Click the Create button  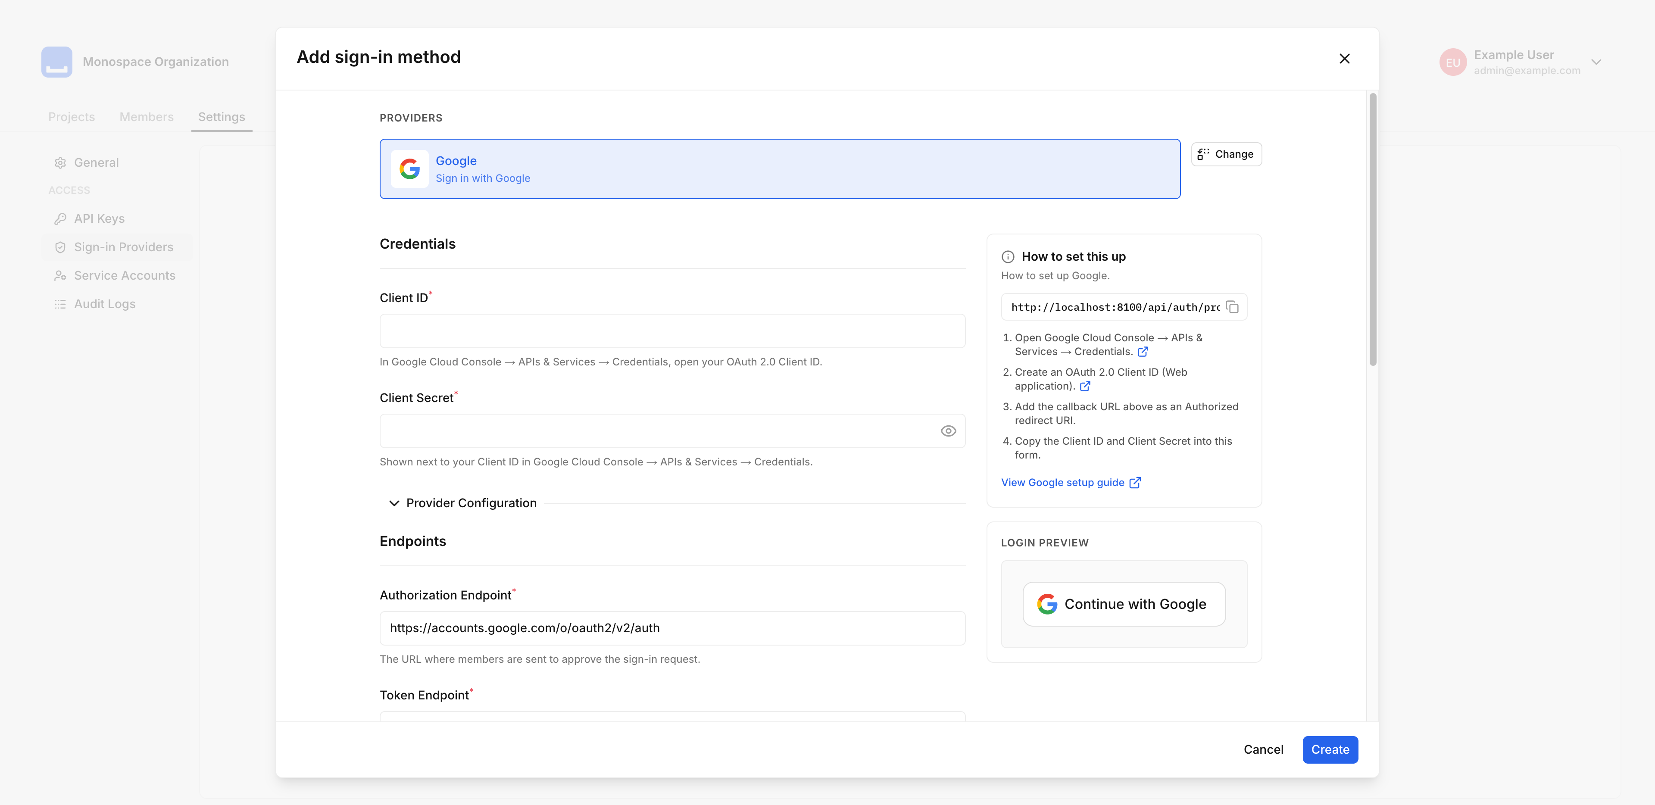point(1330,750)
